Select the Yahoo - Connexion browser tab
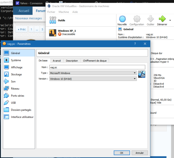 [29, 3]
